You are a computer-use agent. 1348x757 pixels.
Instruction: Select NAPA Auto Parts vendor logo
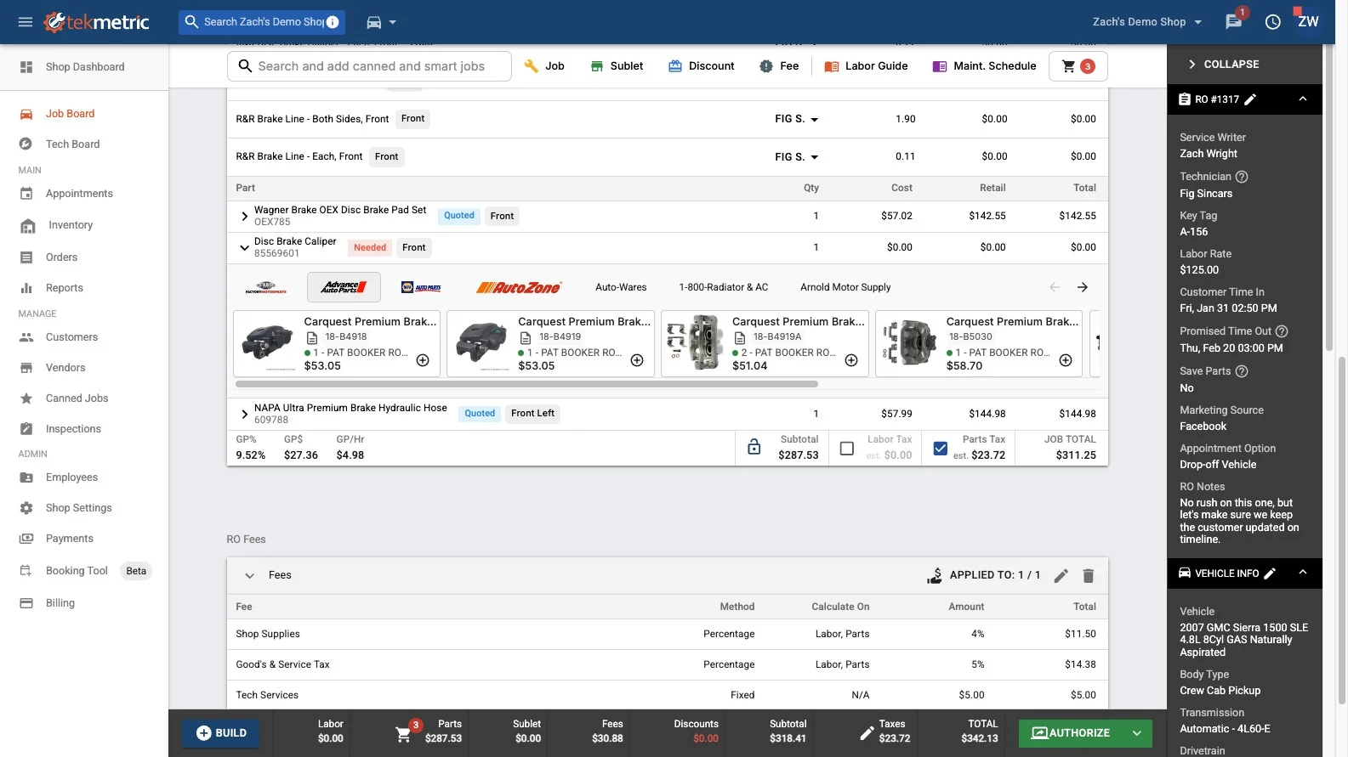tap(421, 287)
